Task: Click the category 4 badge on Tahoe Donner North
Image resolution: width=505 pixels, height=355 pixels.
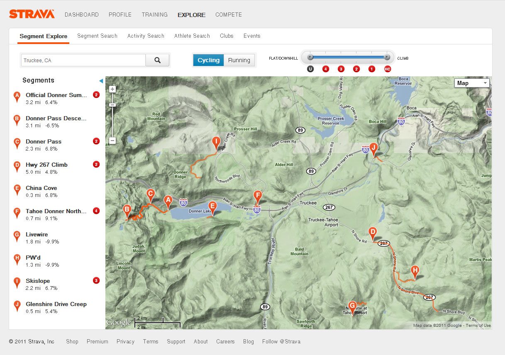Action: coord(96,211)
